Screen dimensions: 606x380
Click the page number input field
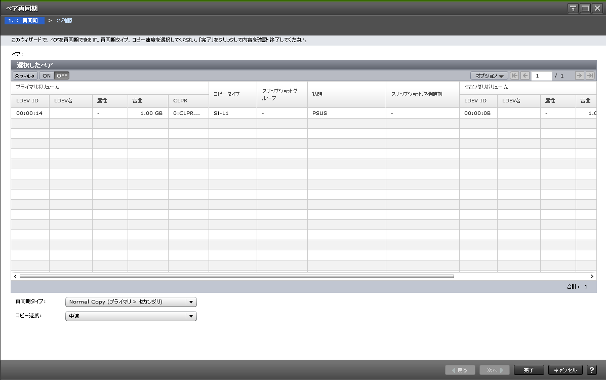pyautogui.click(x=542, y=76)
